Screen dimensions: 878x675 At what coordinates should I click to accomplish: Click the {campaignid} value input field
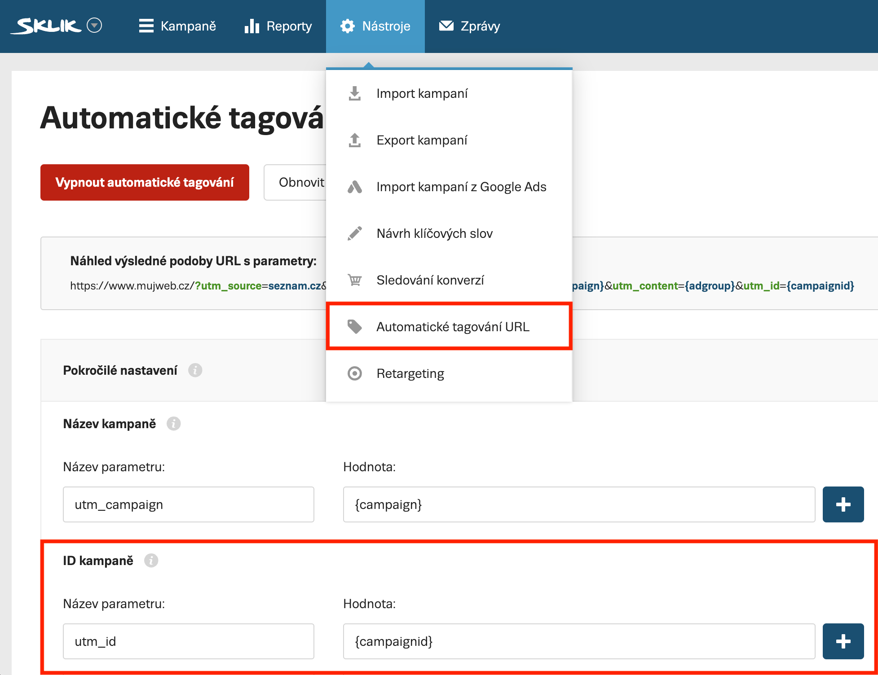(579, 641)
